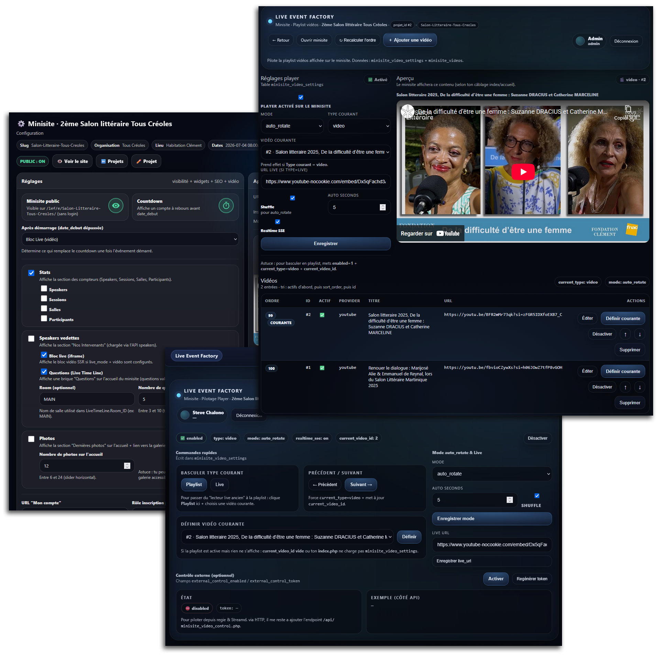Expand the Bloc Live (vidéo) dropdown
The image size is (660, 660).
(x=130, y=239)
